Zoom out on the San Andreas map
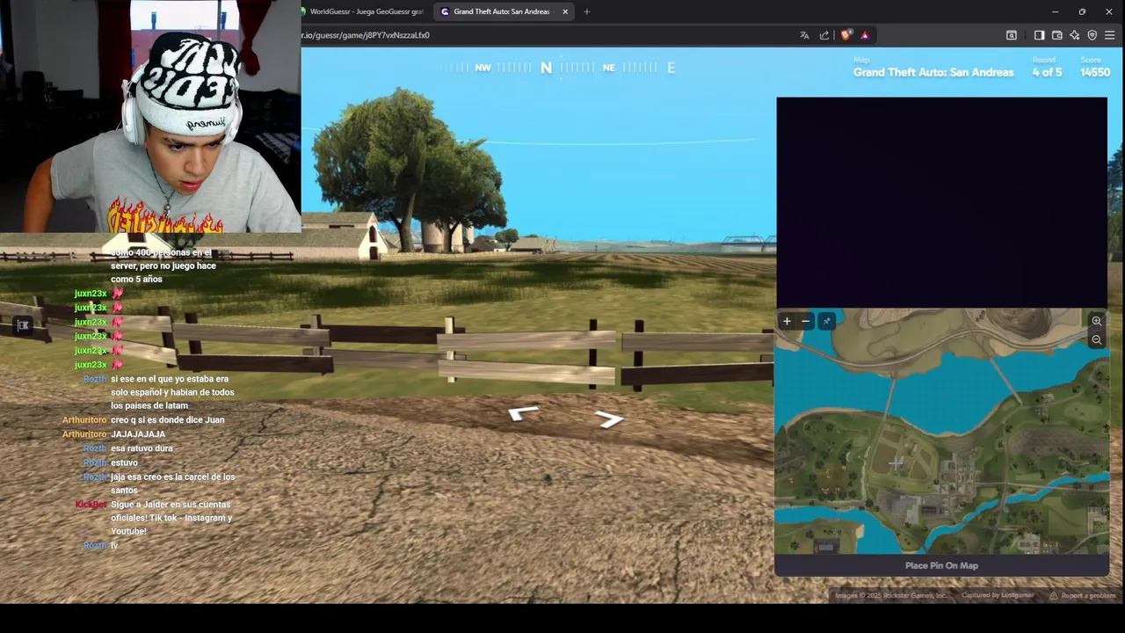Viewport: 1125px width, 633px height. click(x=1096, y=339)
